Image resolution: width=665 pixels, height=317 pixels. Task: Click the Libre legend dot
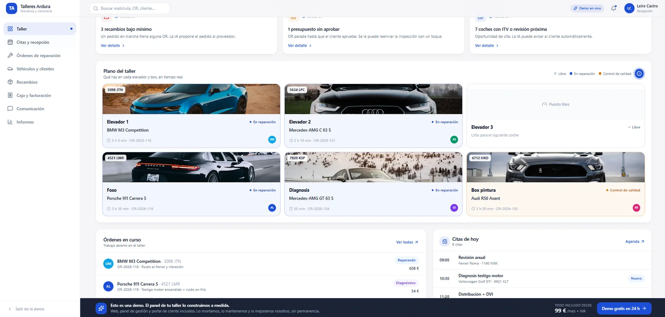point(555,74)
